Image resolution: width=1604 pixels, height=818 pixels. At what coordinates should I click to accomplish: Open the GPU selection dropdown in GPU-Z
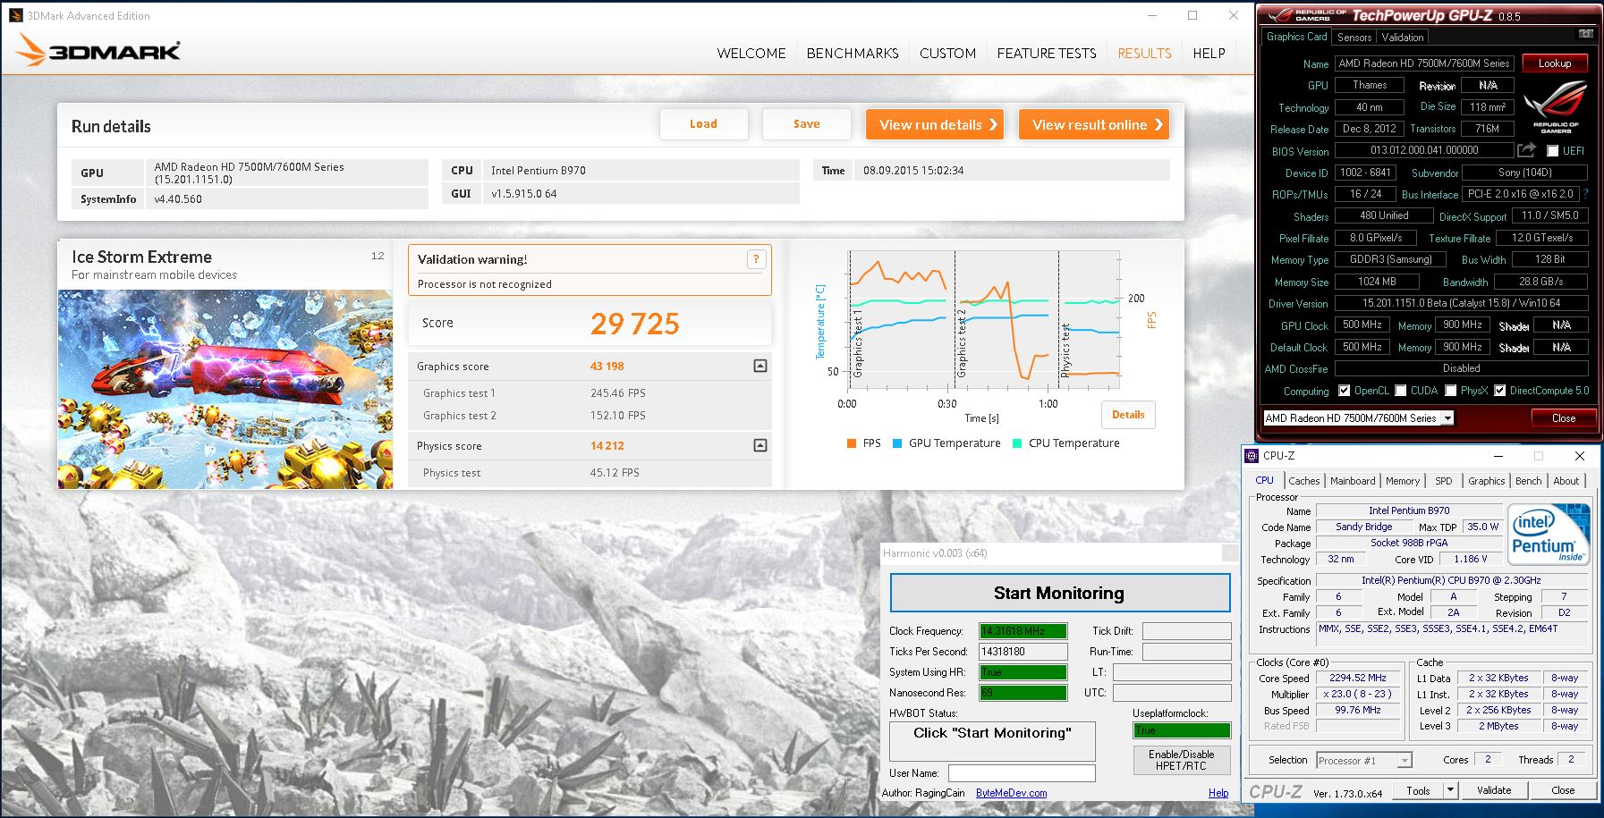point(1447,417)
